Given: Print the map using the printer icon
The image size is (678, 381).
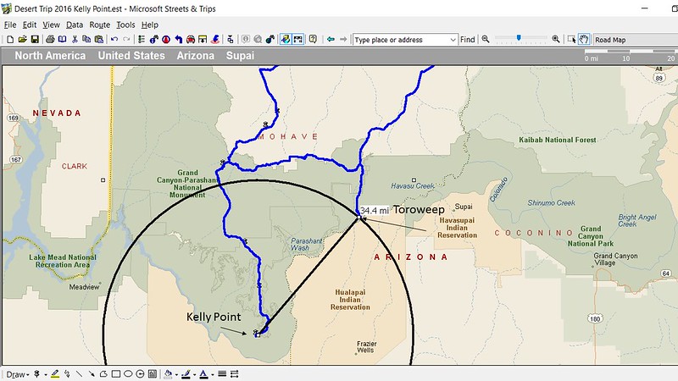Looking at the screenshot, I should click(x=50, y=39).
